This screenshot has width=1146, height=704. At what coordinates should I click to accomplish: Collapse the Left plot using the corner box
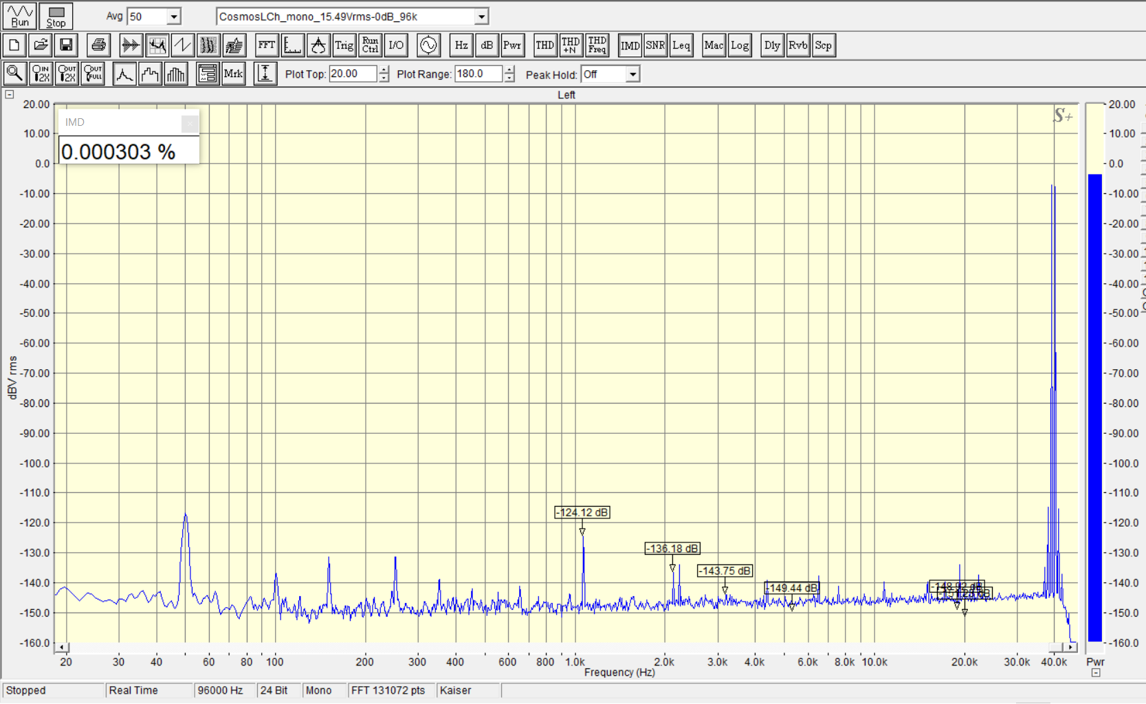10,95
